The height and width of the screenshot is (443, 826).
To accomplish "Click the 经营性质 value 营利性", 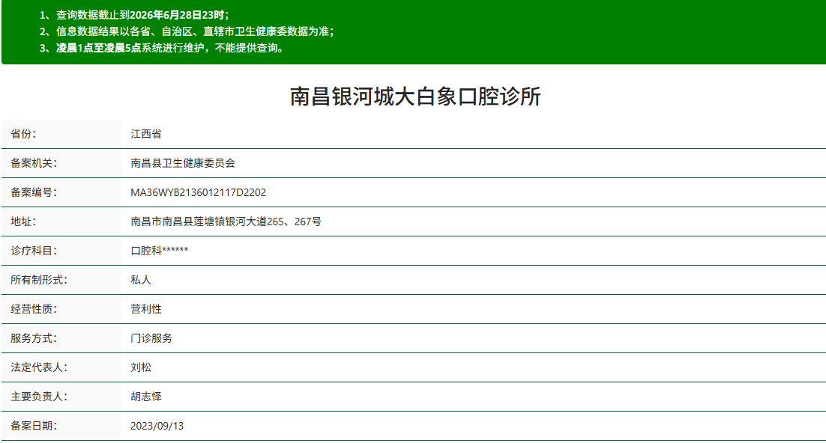I will click(146, 309).
